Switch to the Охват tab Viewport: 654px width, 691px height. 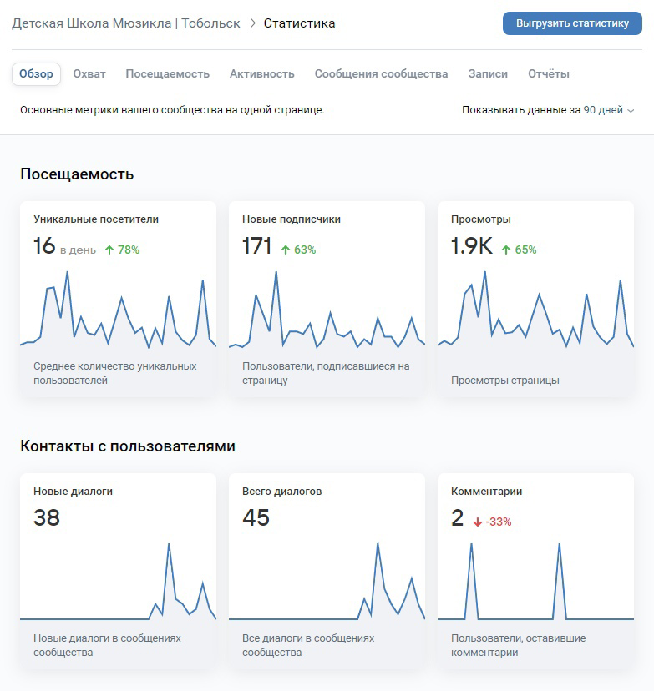89,73
